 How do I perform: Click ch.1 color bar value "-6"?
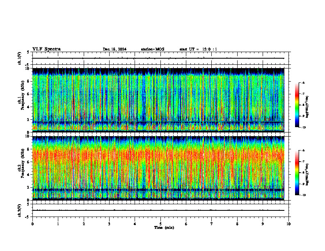click(303, 83)
